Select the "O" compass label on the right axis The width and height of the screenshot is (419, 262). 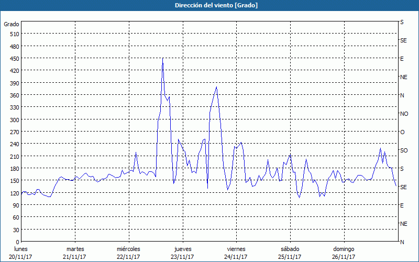click(402, 132)
